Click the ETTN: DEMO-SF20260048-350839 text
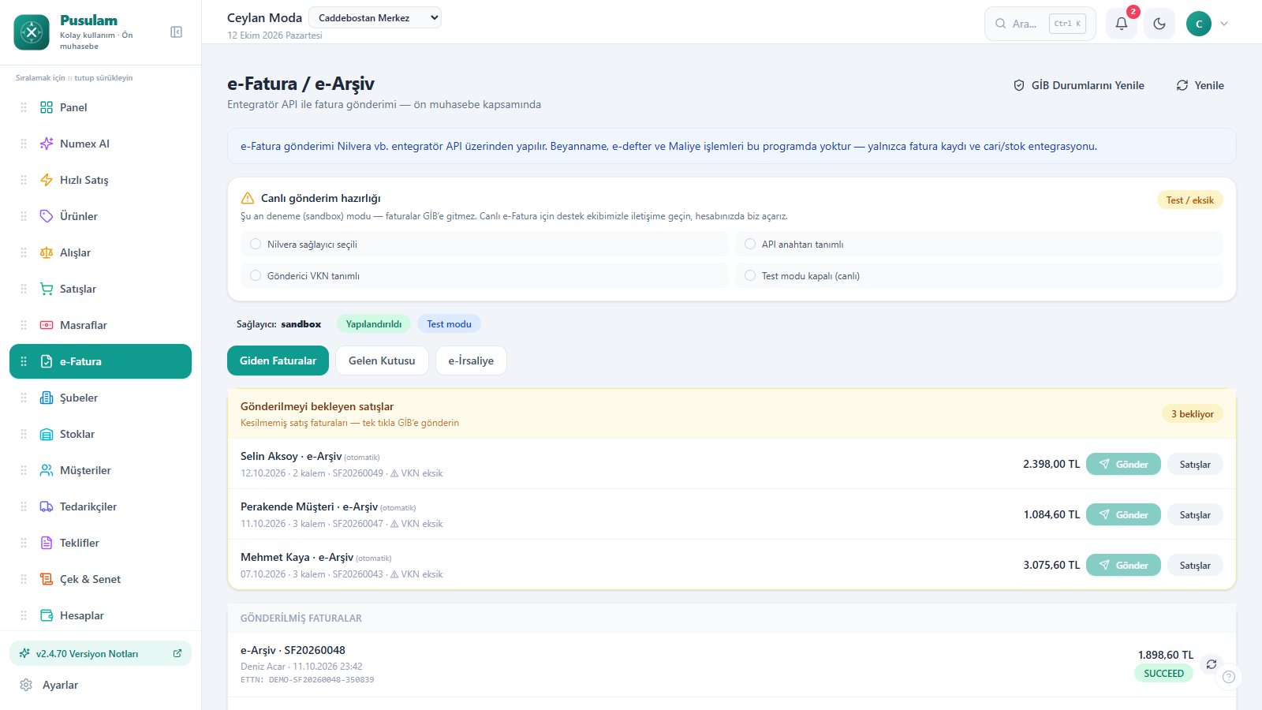This screenshot has height=710, width=1262. (307, 679)
